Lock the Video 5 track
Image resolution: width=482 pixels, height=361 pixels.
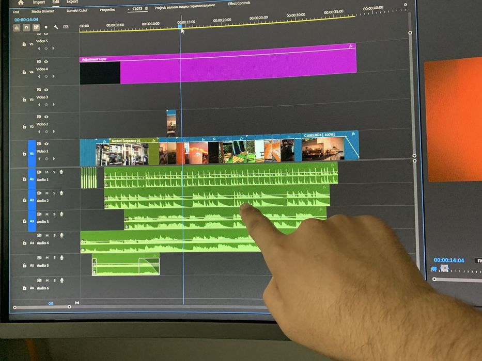coord(24,44)
